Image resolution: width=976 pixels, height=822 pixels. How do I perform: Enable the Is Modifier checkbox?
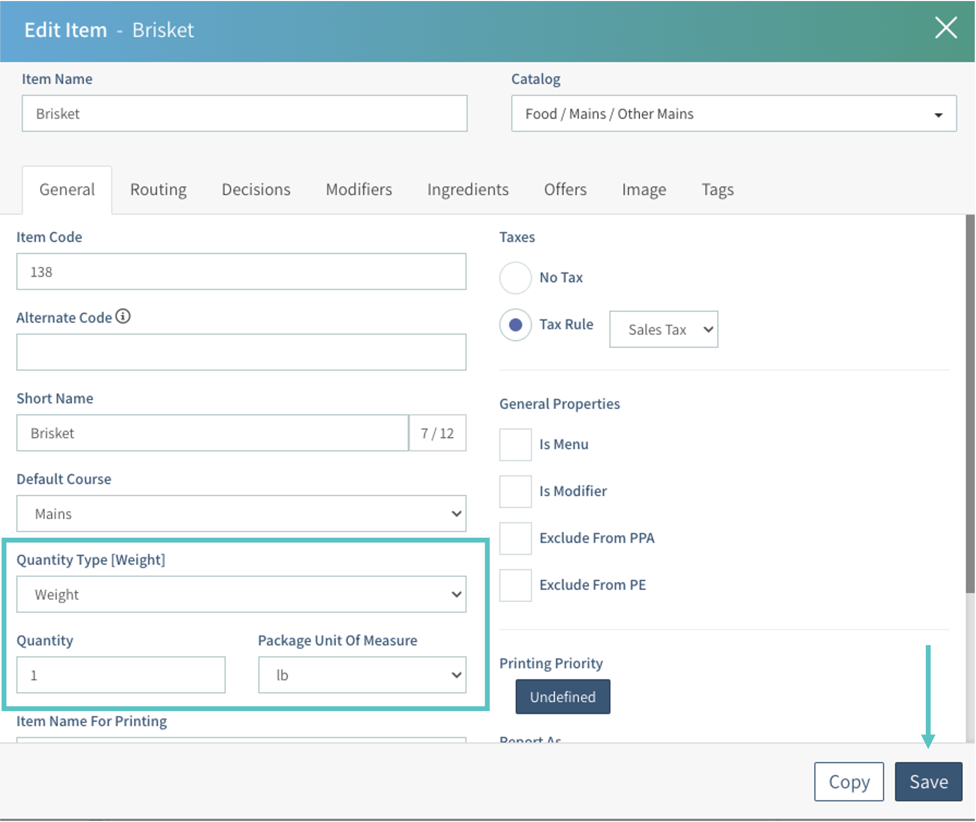[x=515, y=491]
